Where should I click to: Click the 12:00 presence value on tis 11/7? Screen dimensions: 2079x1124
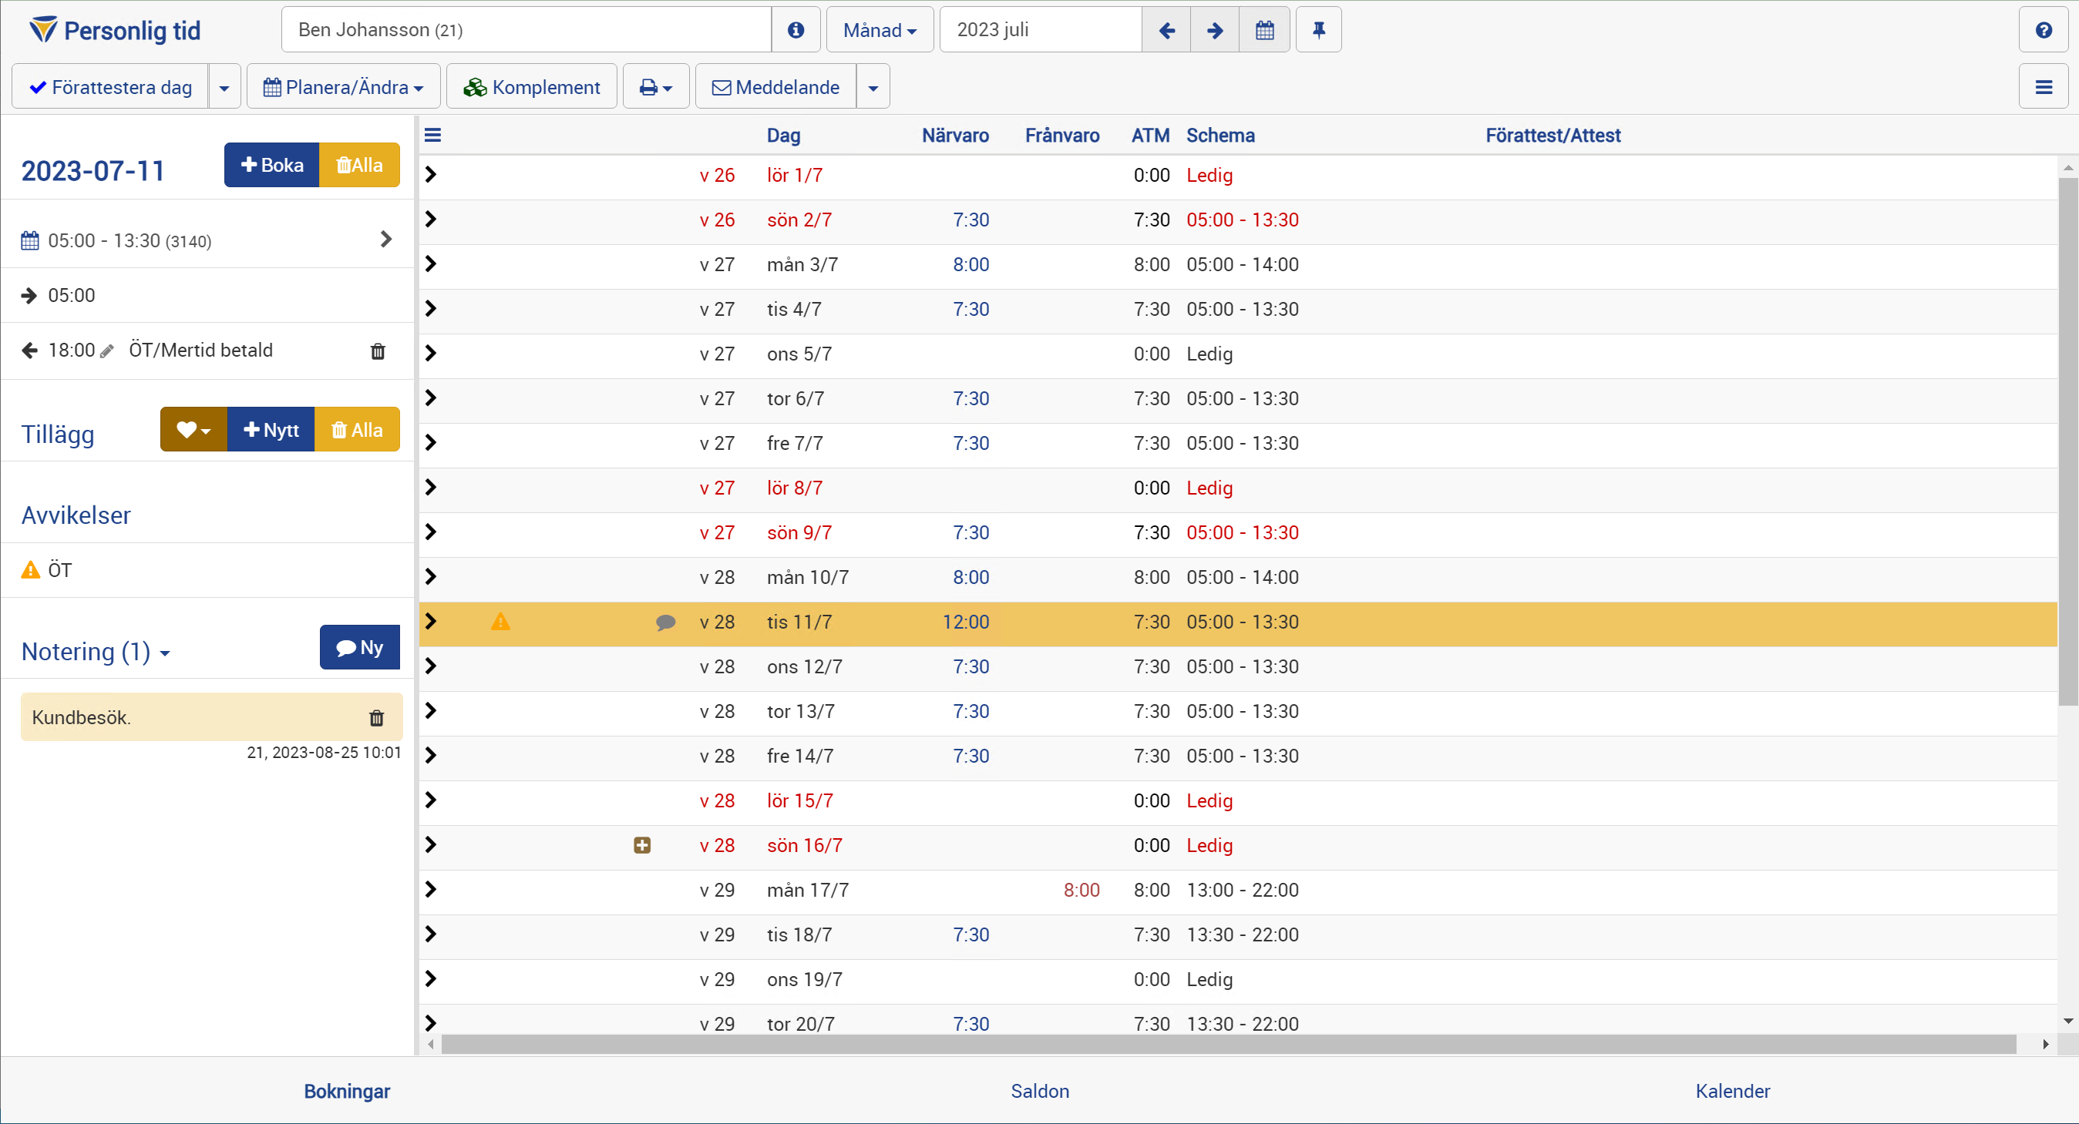tap(965, 622)
